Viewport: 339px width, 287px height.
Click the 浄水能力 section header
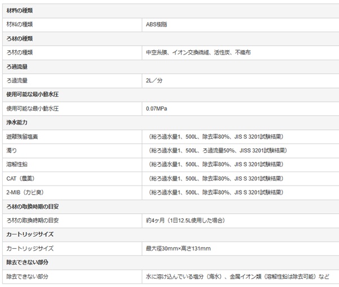pos(17,122)
